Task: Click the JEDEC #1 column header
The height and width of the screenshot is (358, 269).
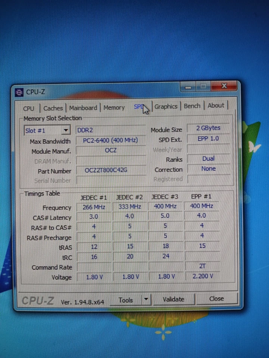Action: point(93,198)
